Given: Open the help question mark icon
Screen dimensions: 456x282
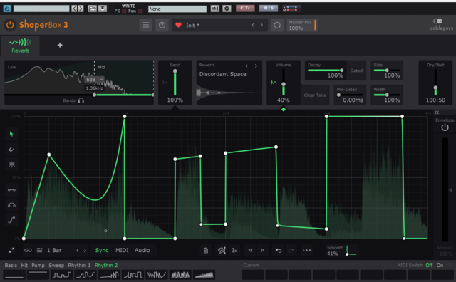Looking at the screenshot, I should (x=162, y=25).
